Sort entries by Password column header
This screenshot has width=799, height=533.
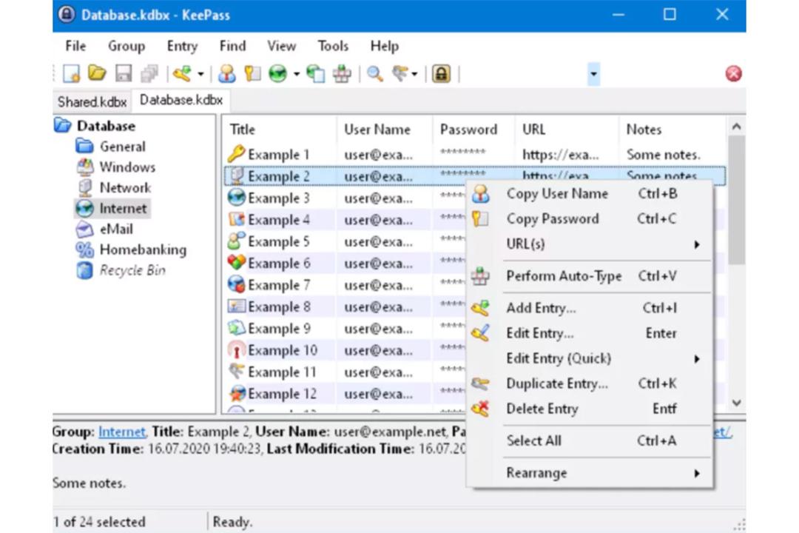pos(474,130)
